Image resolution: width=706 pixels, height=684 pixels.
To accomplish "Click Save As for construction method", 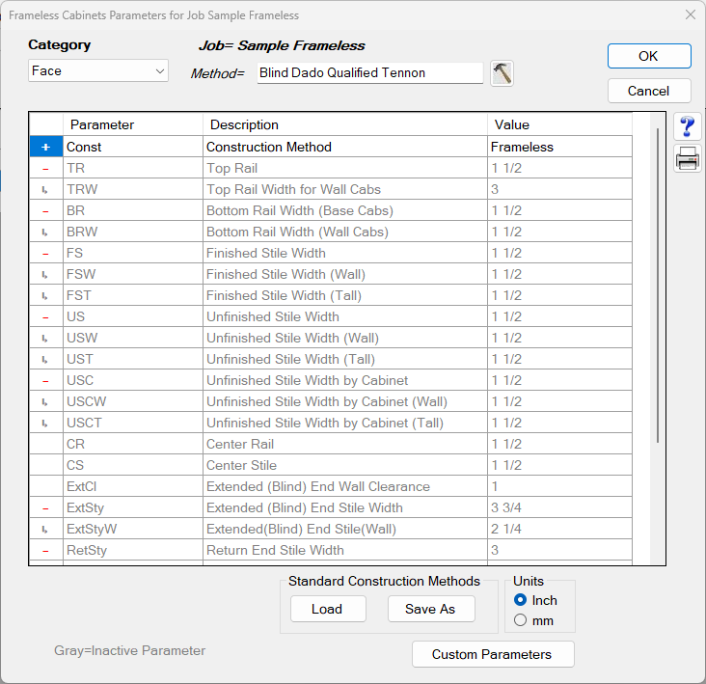I will 429,609.
